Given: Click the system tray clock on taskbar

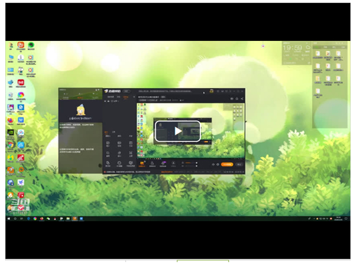Looking at the screenshot, I should [338, 218].
